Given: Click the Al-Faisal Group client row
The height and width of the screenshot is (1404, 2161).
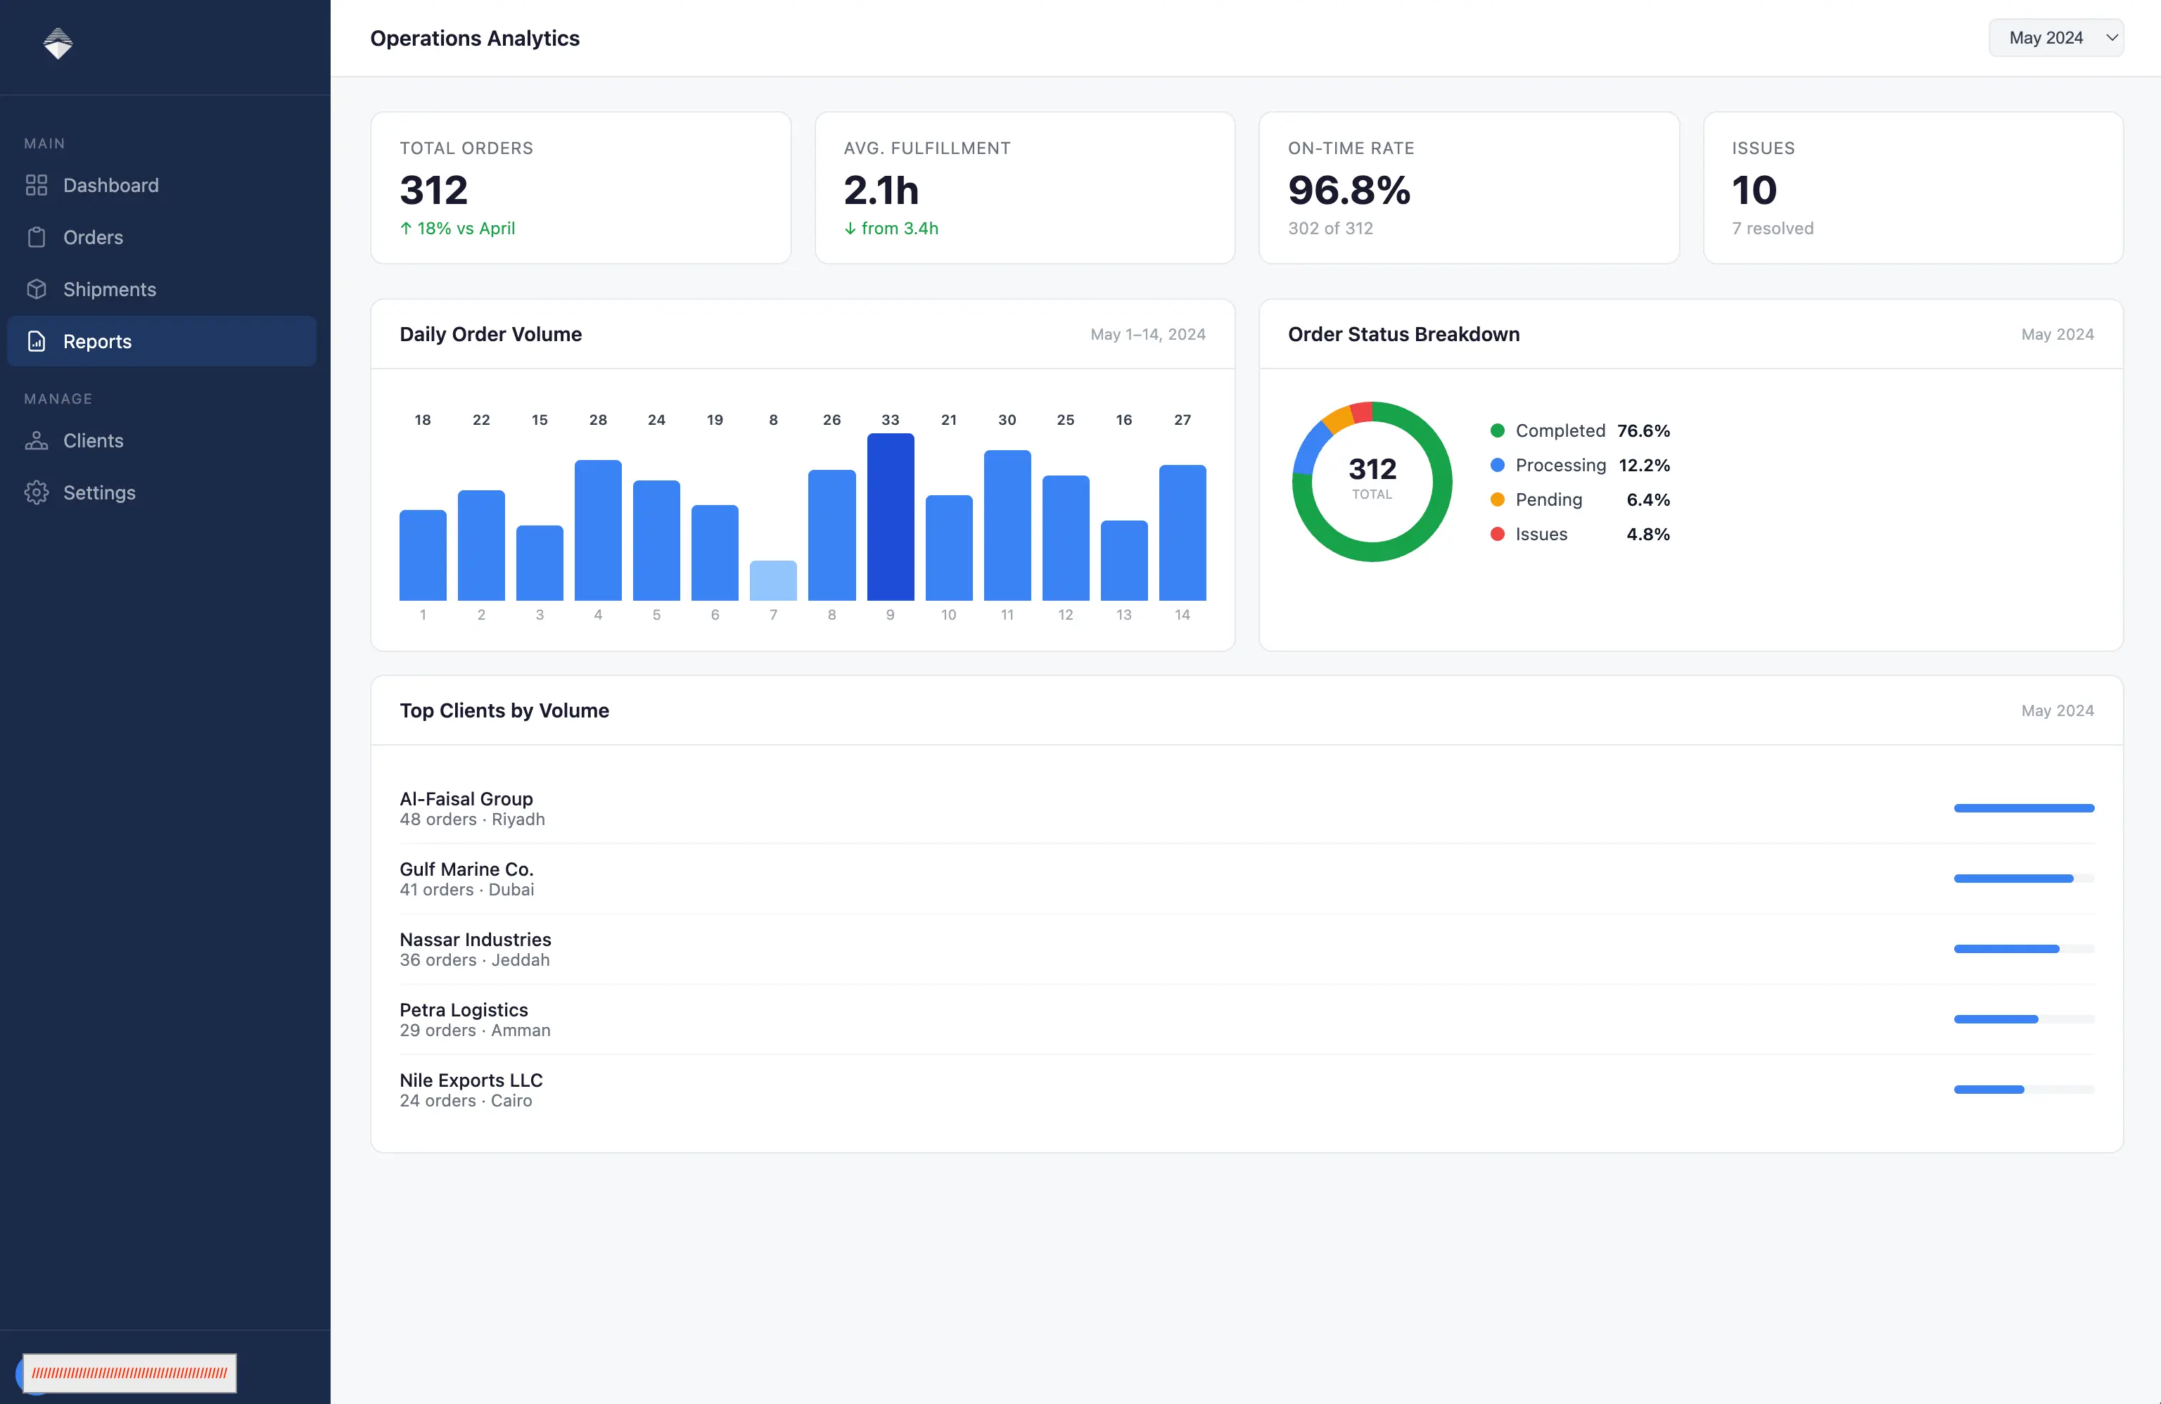Looking at the screenshot, I should [1247, 808].
